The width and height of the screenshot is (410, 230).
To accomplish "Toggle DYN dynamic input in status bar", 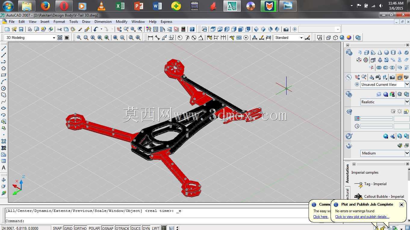I will (146, 228).
